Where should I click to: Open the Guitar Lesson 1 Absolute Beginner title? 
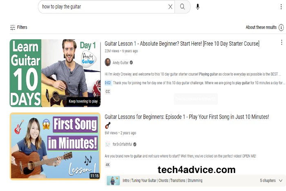pyautogui.click(x=182, y=44)
